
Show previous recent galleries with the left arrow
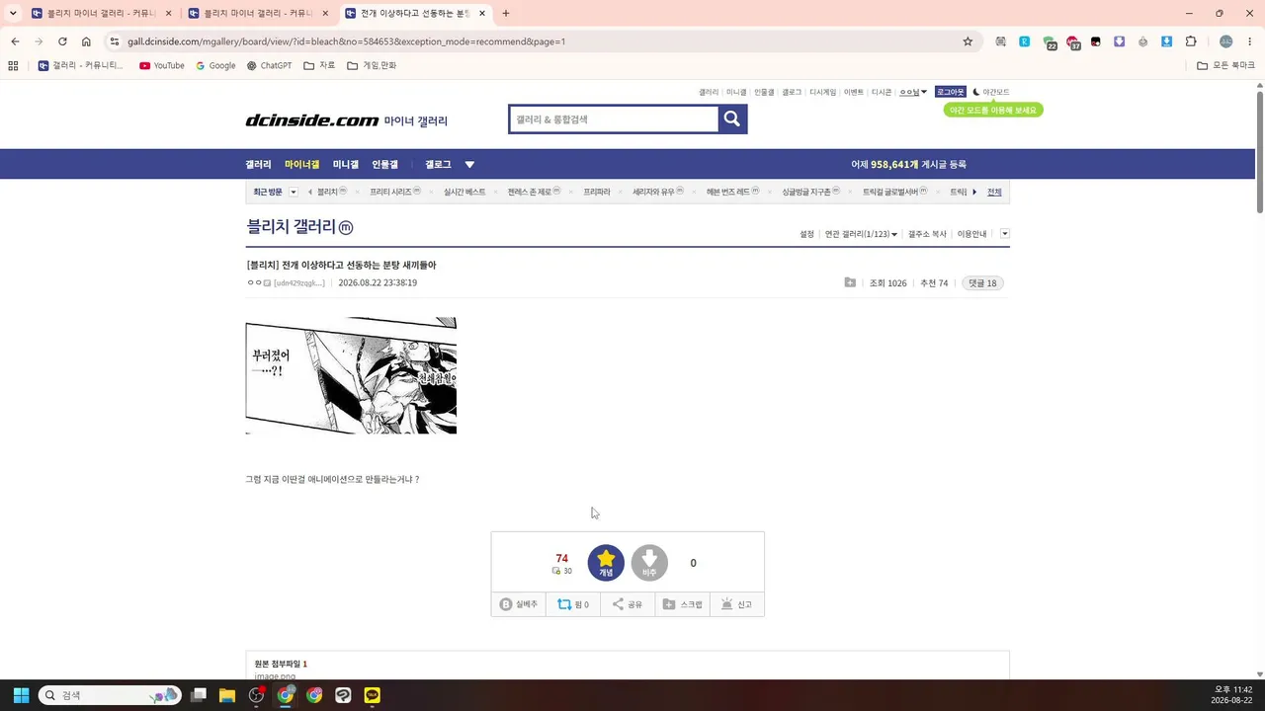pos(310,192)
